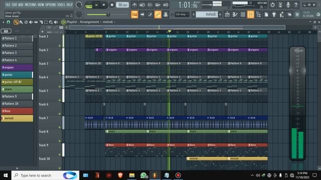Open the TOOLS menu
321x180 pixels.
click(x=61, y=4)
